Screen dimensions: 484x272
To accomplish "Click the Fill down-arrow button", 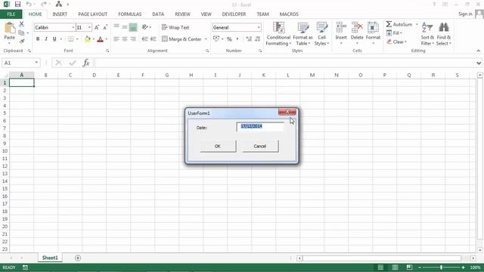I will (394, 33).
